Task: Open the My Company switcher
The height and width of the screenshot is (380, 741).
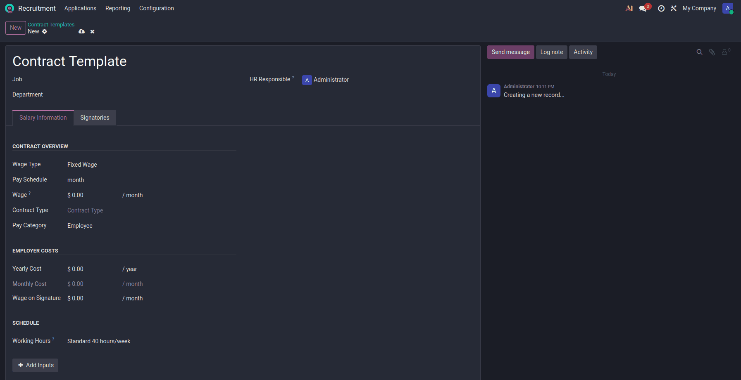Action: (699, 8)
